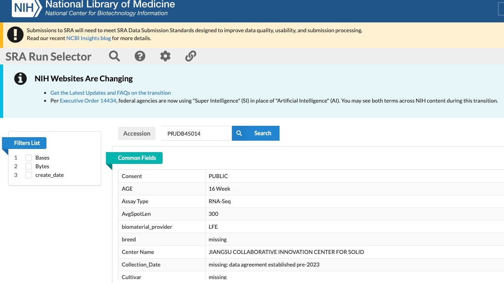
Task: Toggle the create_date filter checkbox
Action: 28,175
